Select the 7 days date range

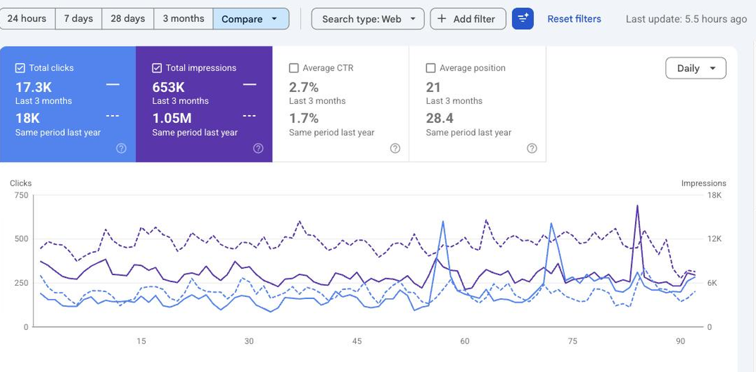(x=79, y=19)
